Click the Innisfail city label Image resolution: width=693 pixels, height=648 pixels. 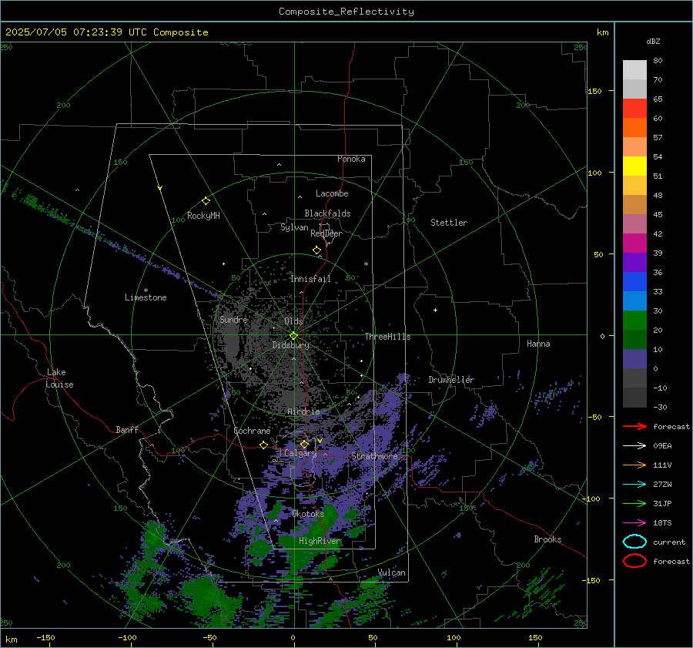point(310,279)
